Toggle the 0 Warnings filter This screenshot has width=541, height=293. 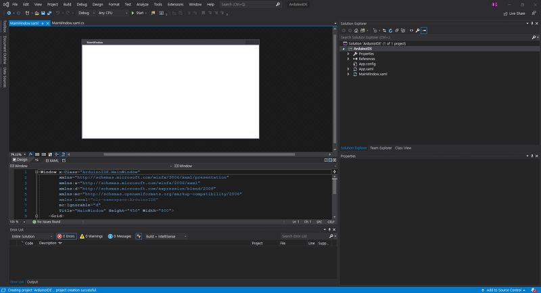pos(91,236)
